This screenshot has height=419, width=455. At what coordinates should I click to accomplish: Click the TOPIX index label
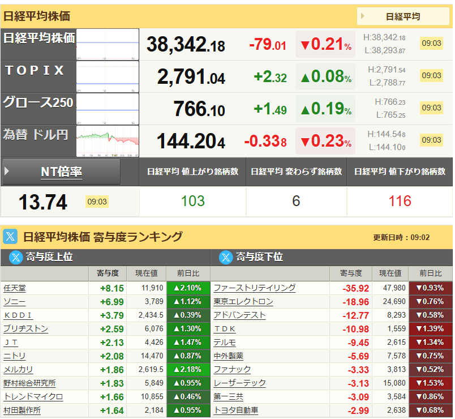[35, 70]
